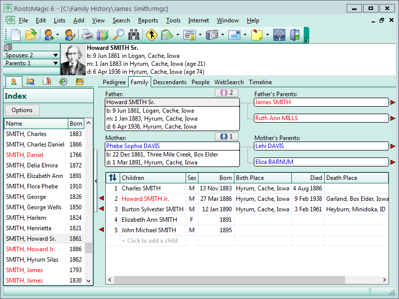Open the Reports menu

(148, 20)
